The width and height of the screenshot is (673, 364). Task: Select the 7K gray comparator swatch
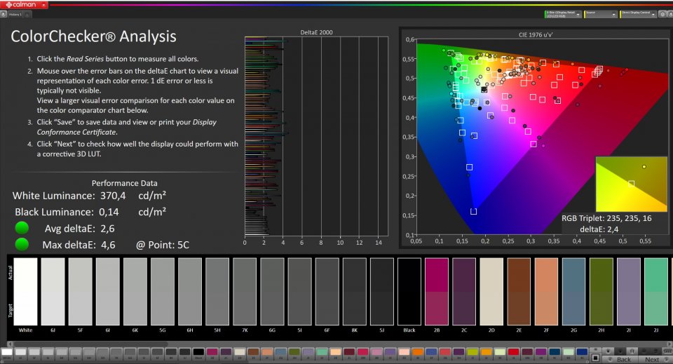click(x=245, y=292)
